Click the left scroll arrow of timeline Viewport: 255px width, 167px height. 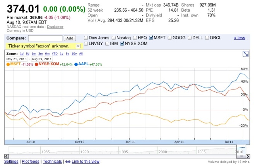coord(6,157)
